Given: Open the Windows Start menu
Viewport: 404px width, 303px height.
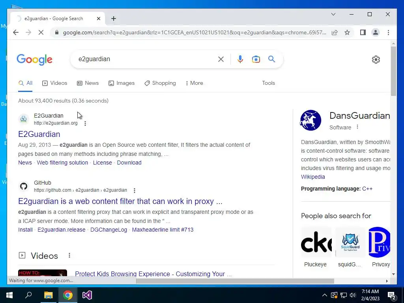Looking at the screenshot, I should [9, 295].
